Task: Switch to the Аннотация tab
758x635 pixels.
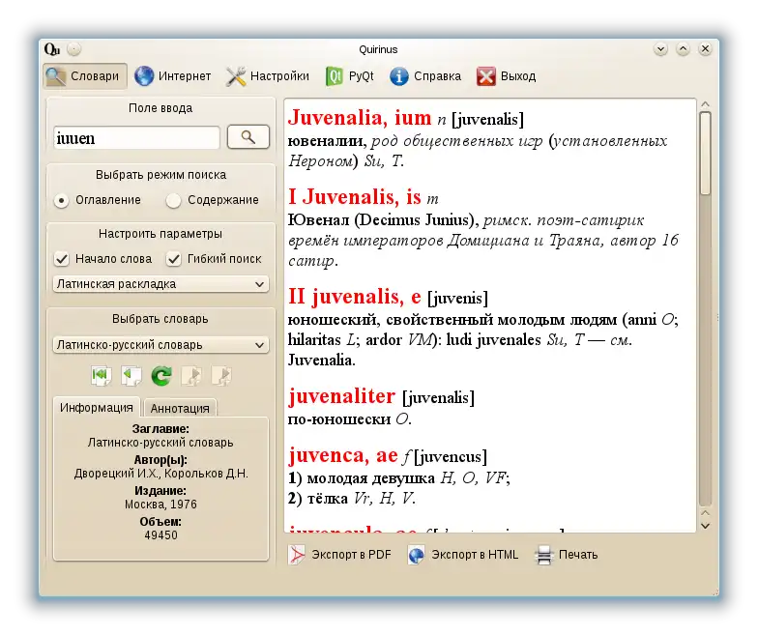Action: pyautogui.click(x=180, y=408)
